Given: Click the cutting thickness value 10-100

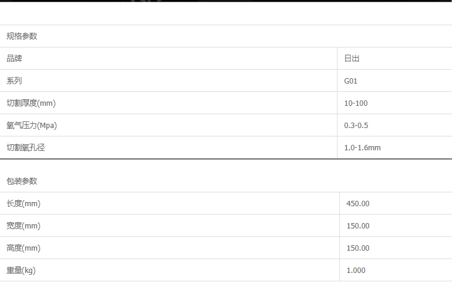Looking at the screenshot, I should [356, 103].
